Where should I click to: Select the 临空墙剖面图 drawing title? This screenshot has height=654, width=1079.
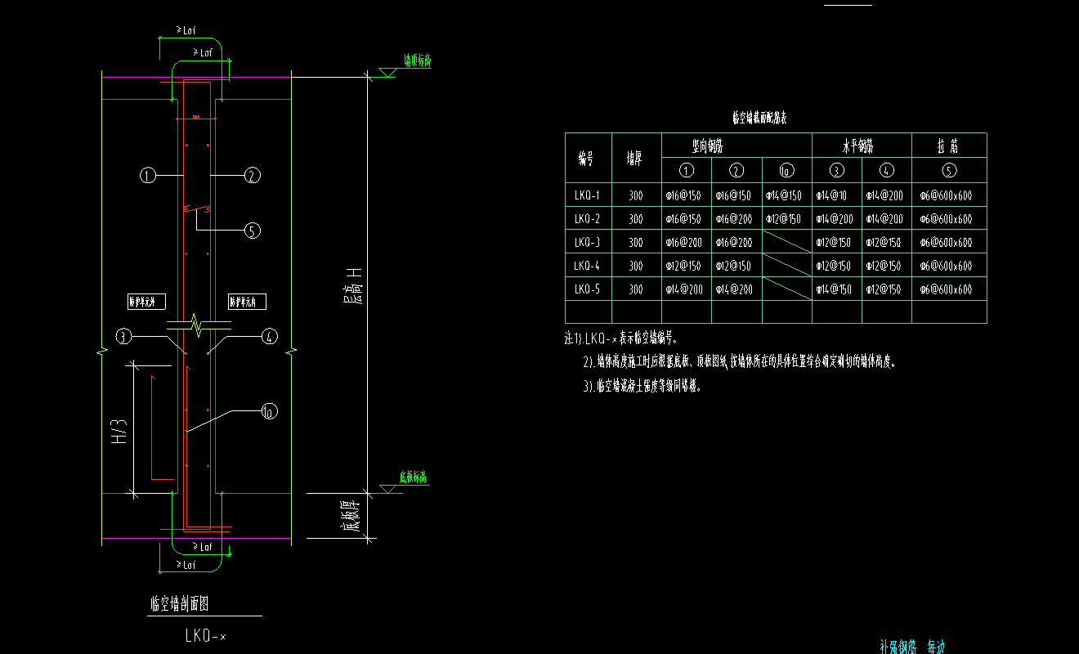[180, 604]
